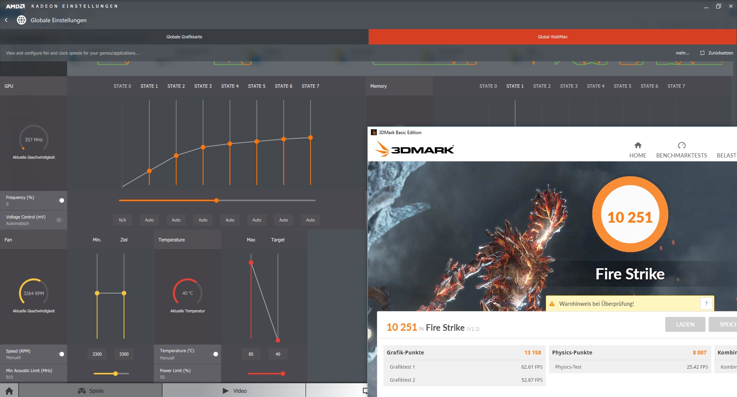Click the Benchmarktests gauge icon in 3DMark
Screen dimensions: 737x397
682,145
